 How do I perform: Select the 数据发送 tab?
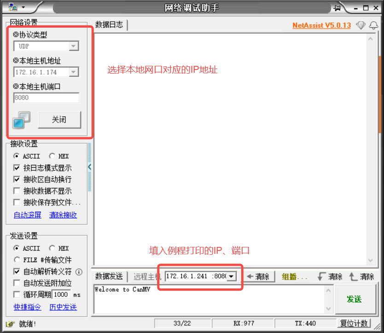coord(109,276)
